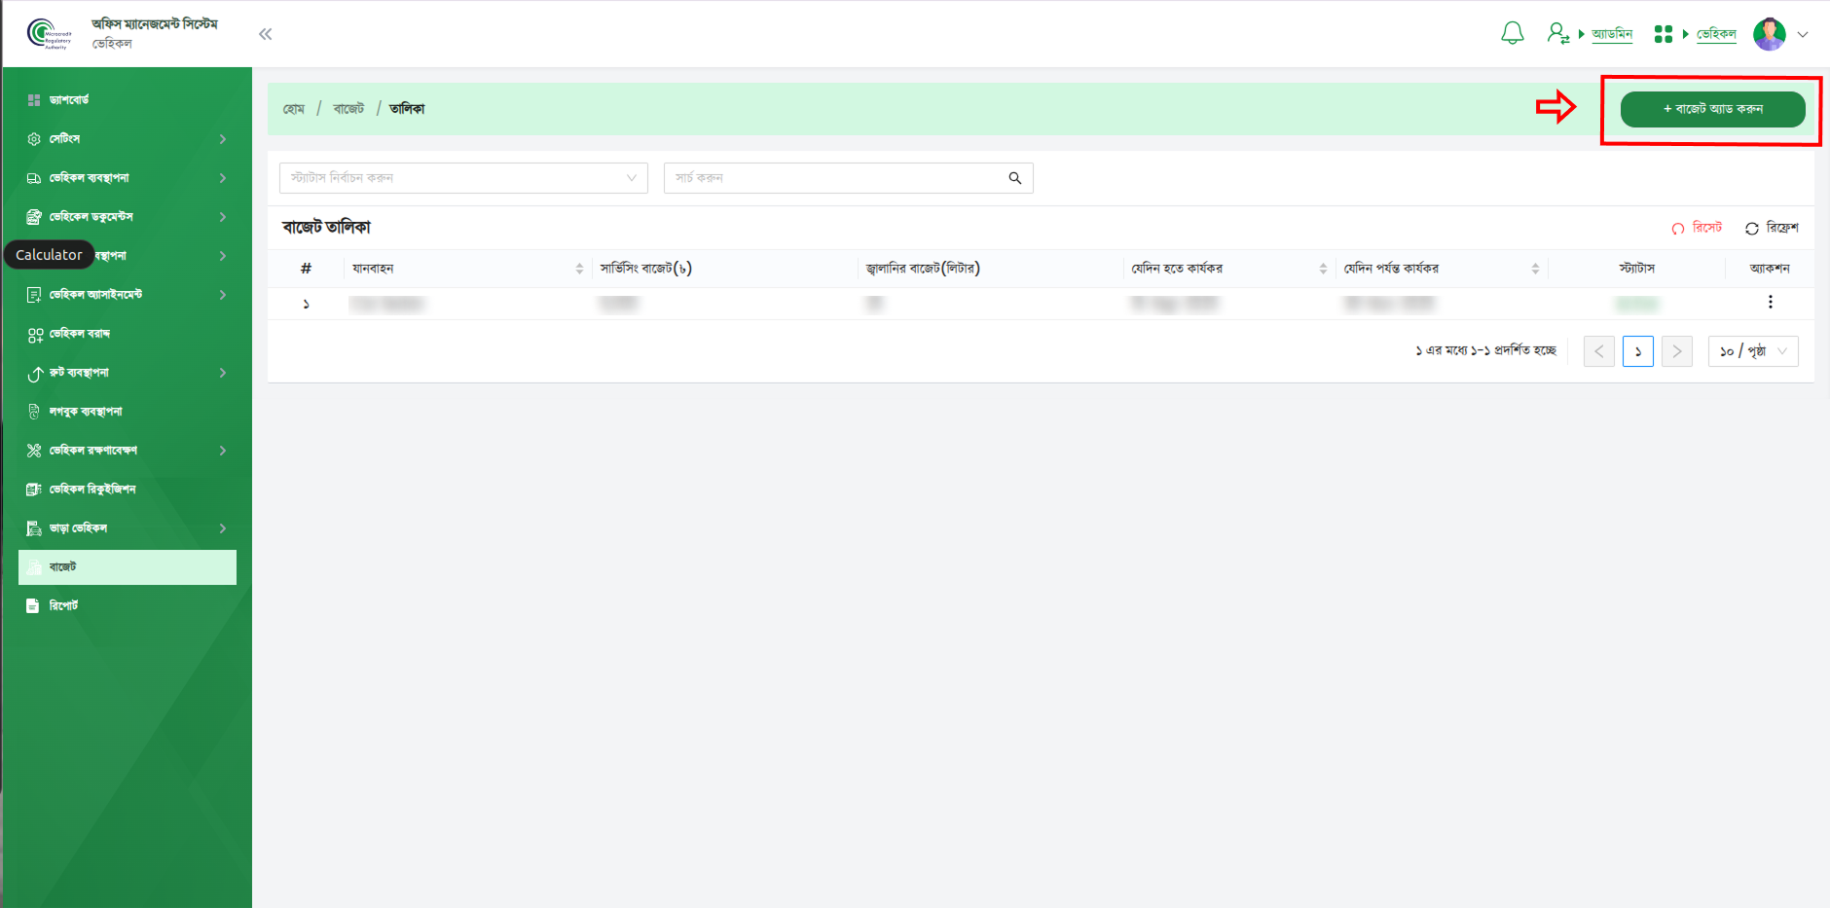Click the search magnifier icon

point(1014,178)
